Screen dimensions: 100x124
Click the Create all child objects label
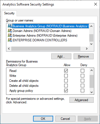[x=24, y=81]
